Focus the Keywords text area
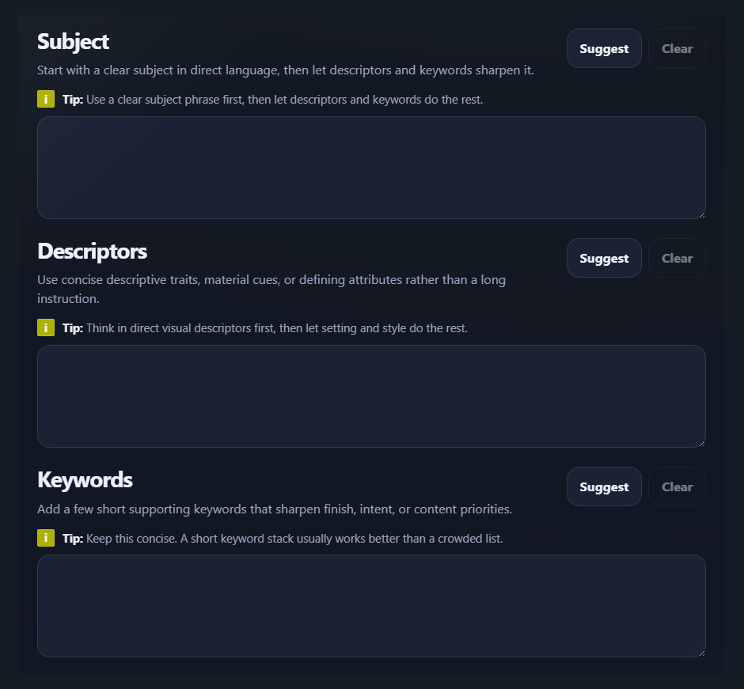Viewport: 744px width, 689px height. click(x=371, y=606)
